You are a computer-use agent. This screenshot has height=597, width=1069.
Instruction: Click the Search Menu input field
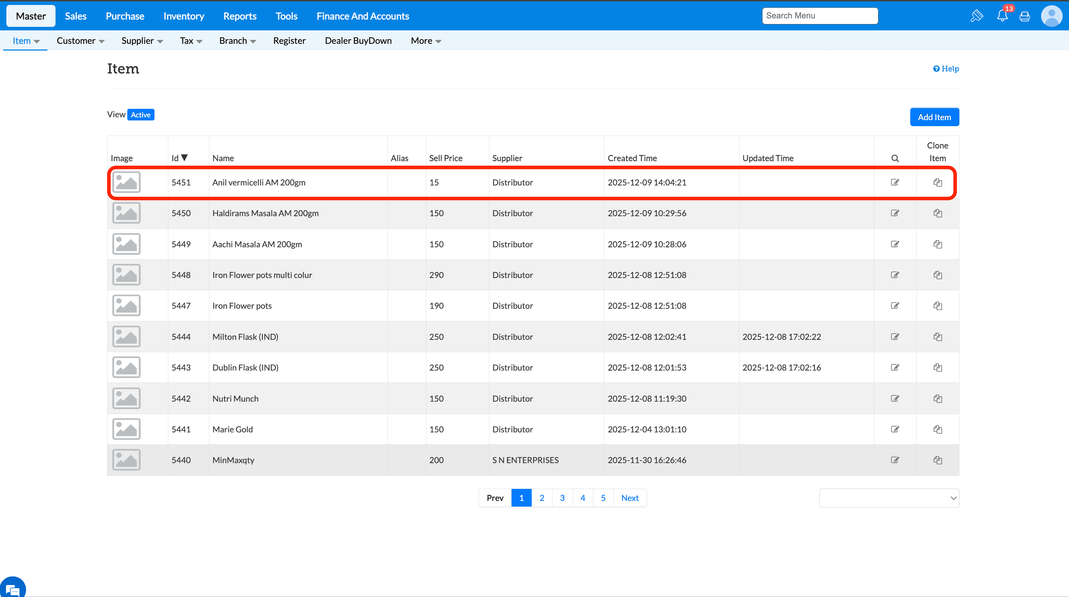[x=819, y=16]
